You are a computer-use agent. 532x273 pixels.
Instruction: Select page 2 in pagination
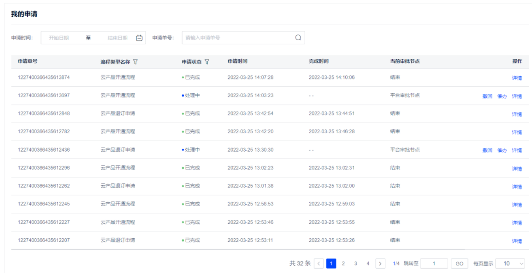(x=343, y=263)
